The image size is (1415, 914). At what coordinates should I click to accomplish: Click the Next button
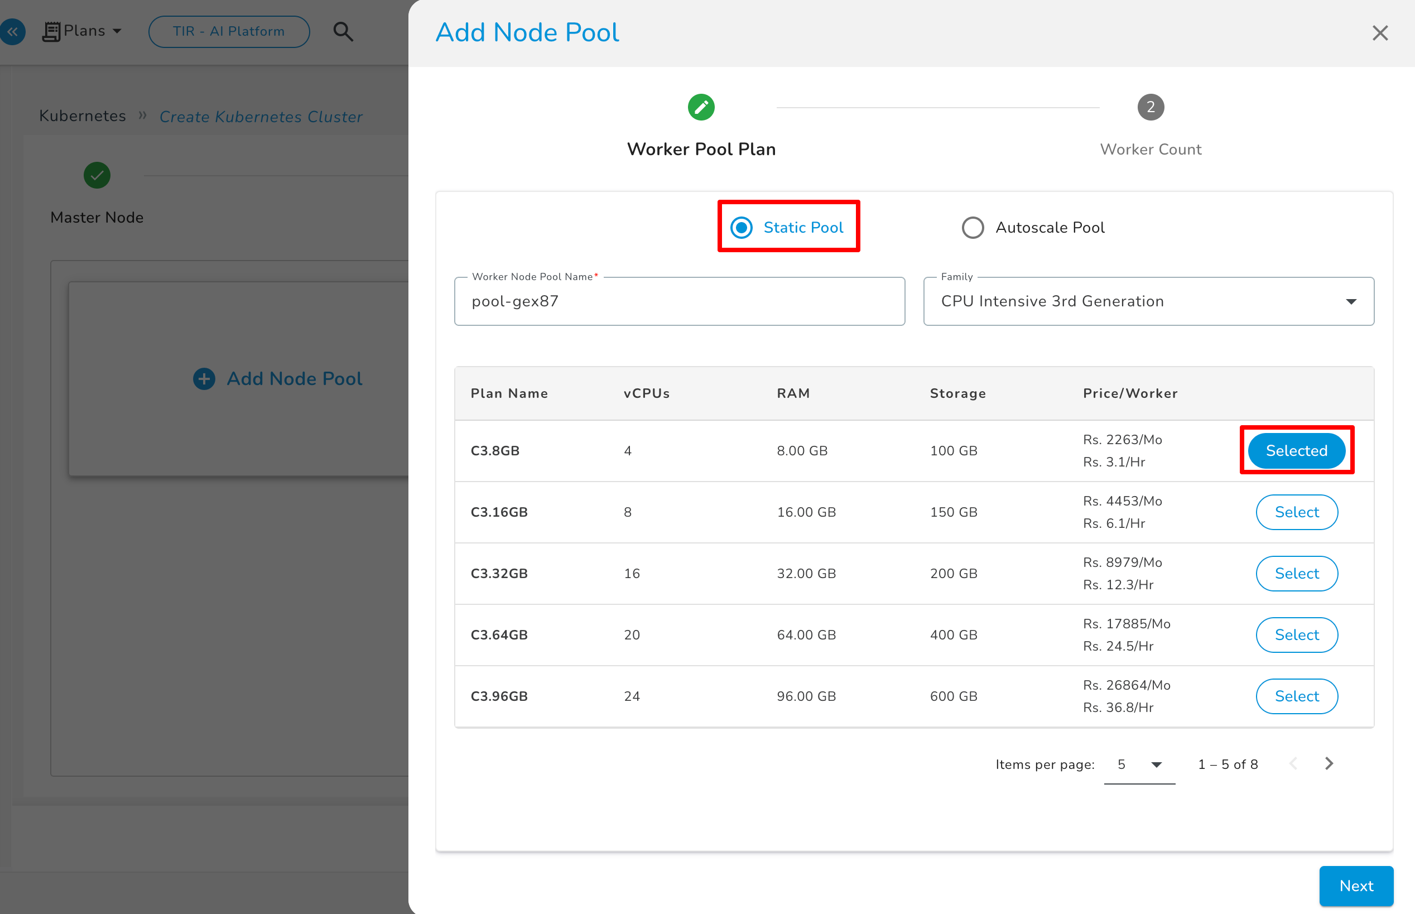[1356, 886]
